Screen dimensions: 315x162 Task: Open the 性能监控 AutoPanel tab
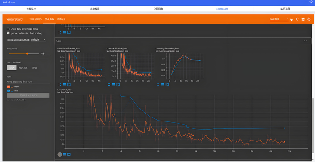(31, 9)
